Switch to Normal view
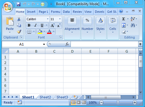The width and height of the screenshot is (145, 107). pyautogui.click(x=73, y=102)
